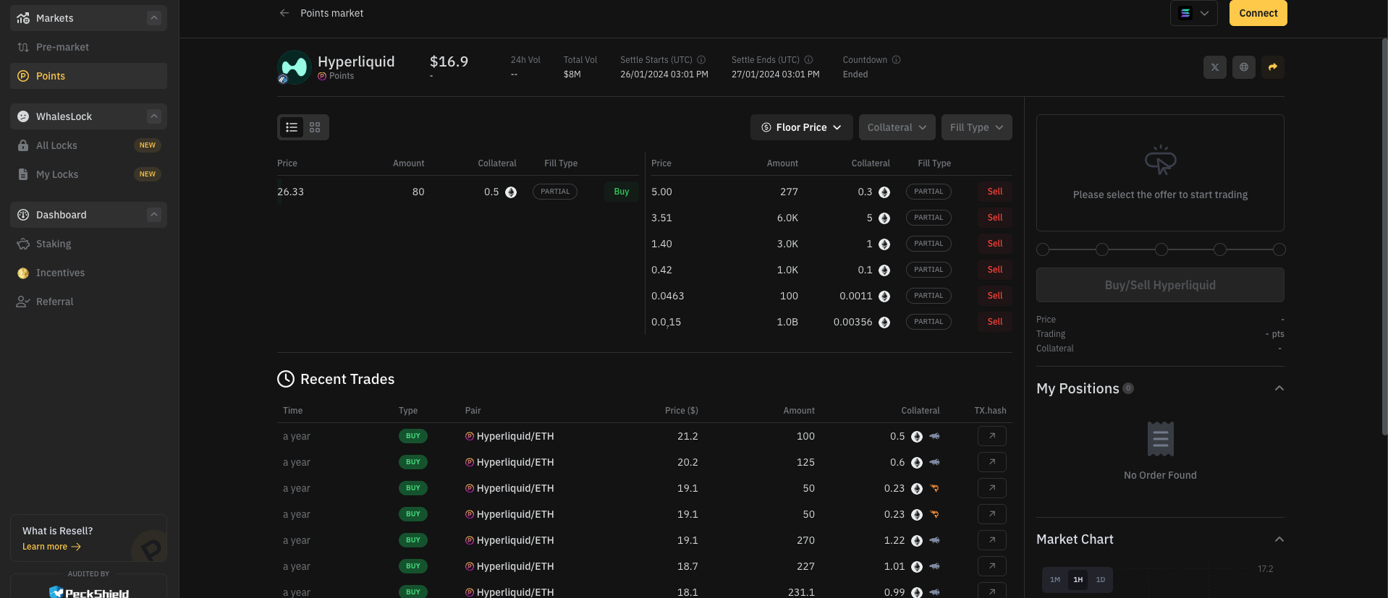
Task: Go back using the arrow beside Points market
Action: (284, 13)
